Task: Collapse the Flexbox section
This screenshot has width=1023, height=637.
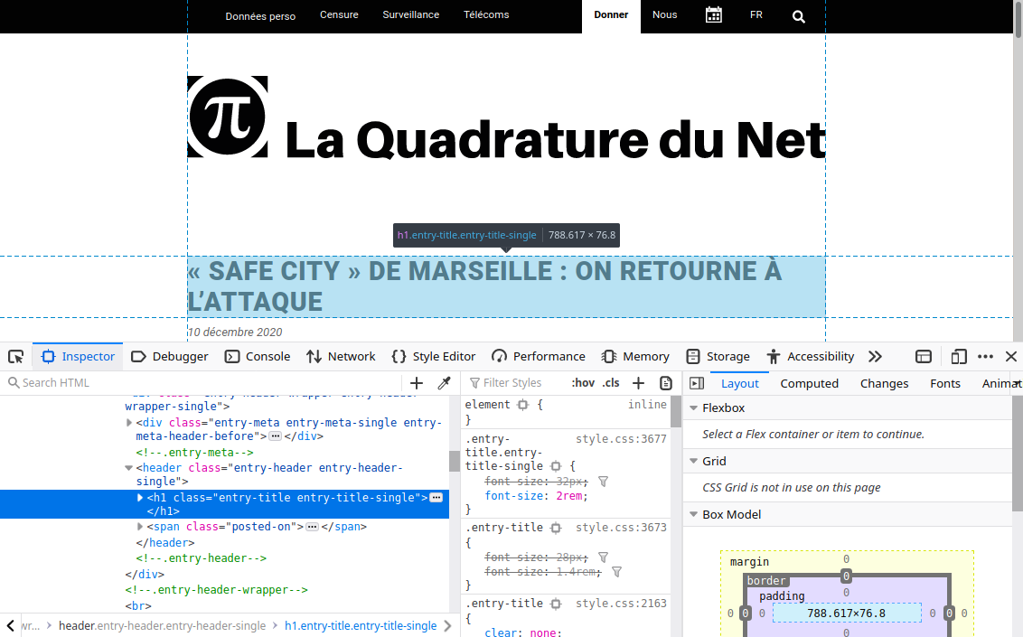Action: click(693, 408)
